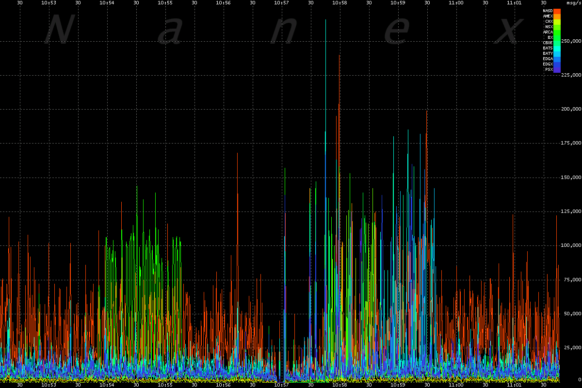Click the ARCA legend label
Screen dimensions: 582x388
click(548, 32)
